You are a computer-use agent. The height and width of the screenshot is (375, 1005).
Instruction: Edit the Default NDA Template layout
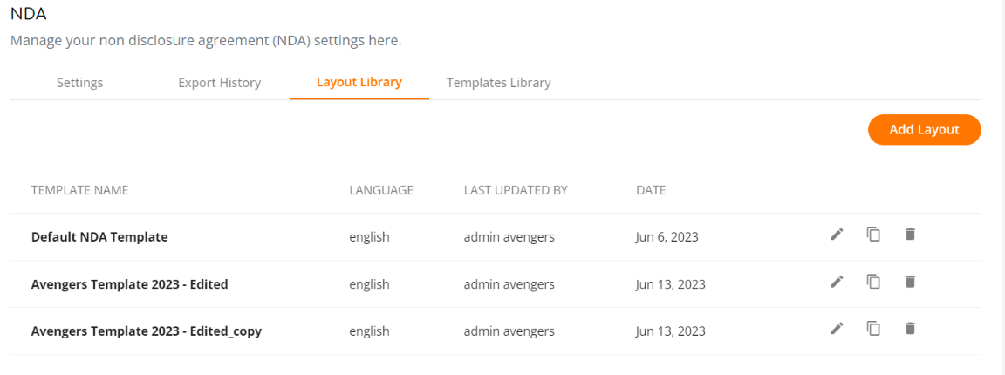[x=837, y=235]
